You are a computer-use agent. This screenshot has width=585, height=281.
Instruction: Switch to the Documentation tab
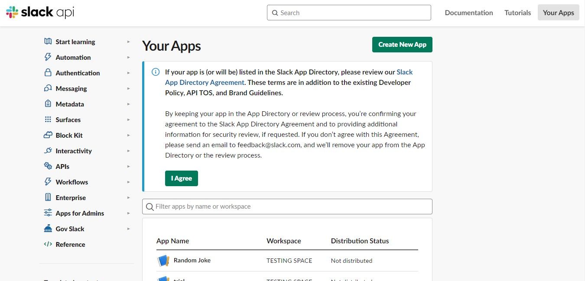[469, 13]
